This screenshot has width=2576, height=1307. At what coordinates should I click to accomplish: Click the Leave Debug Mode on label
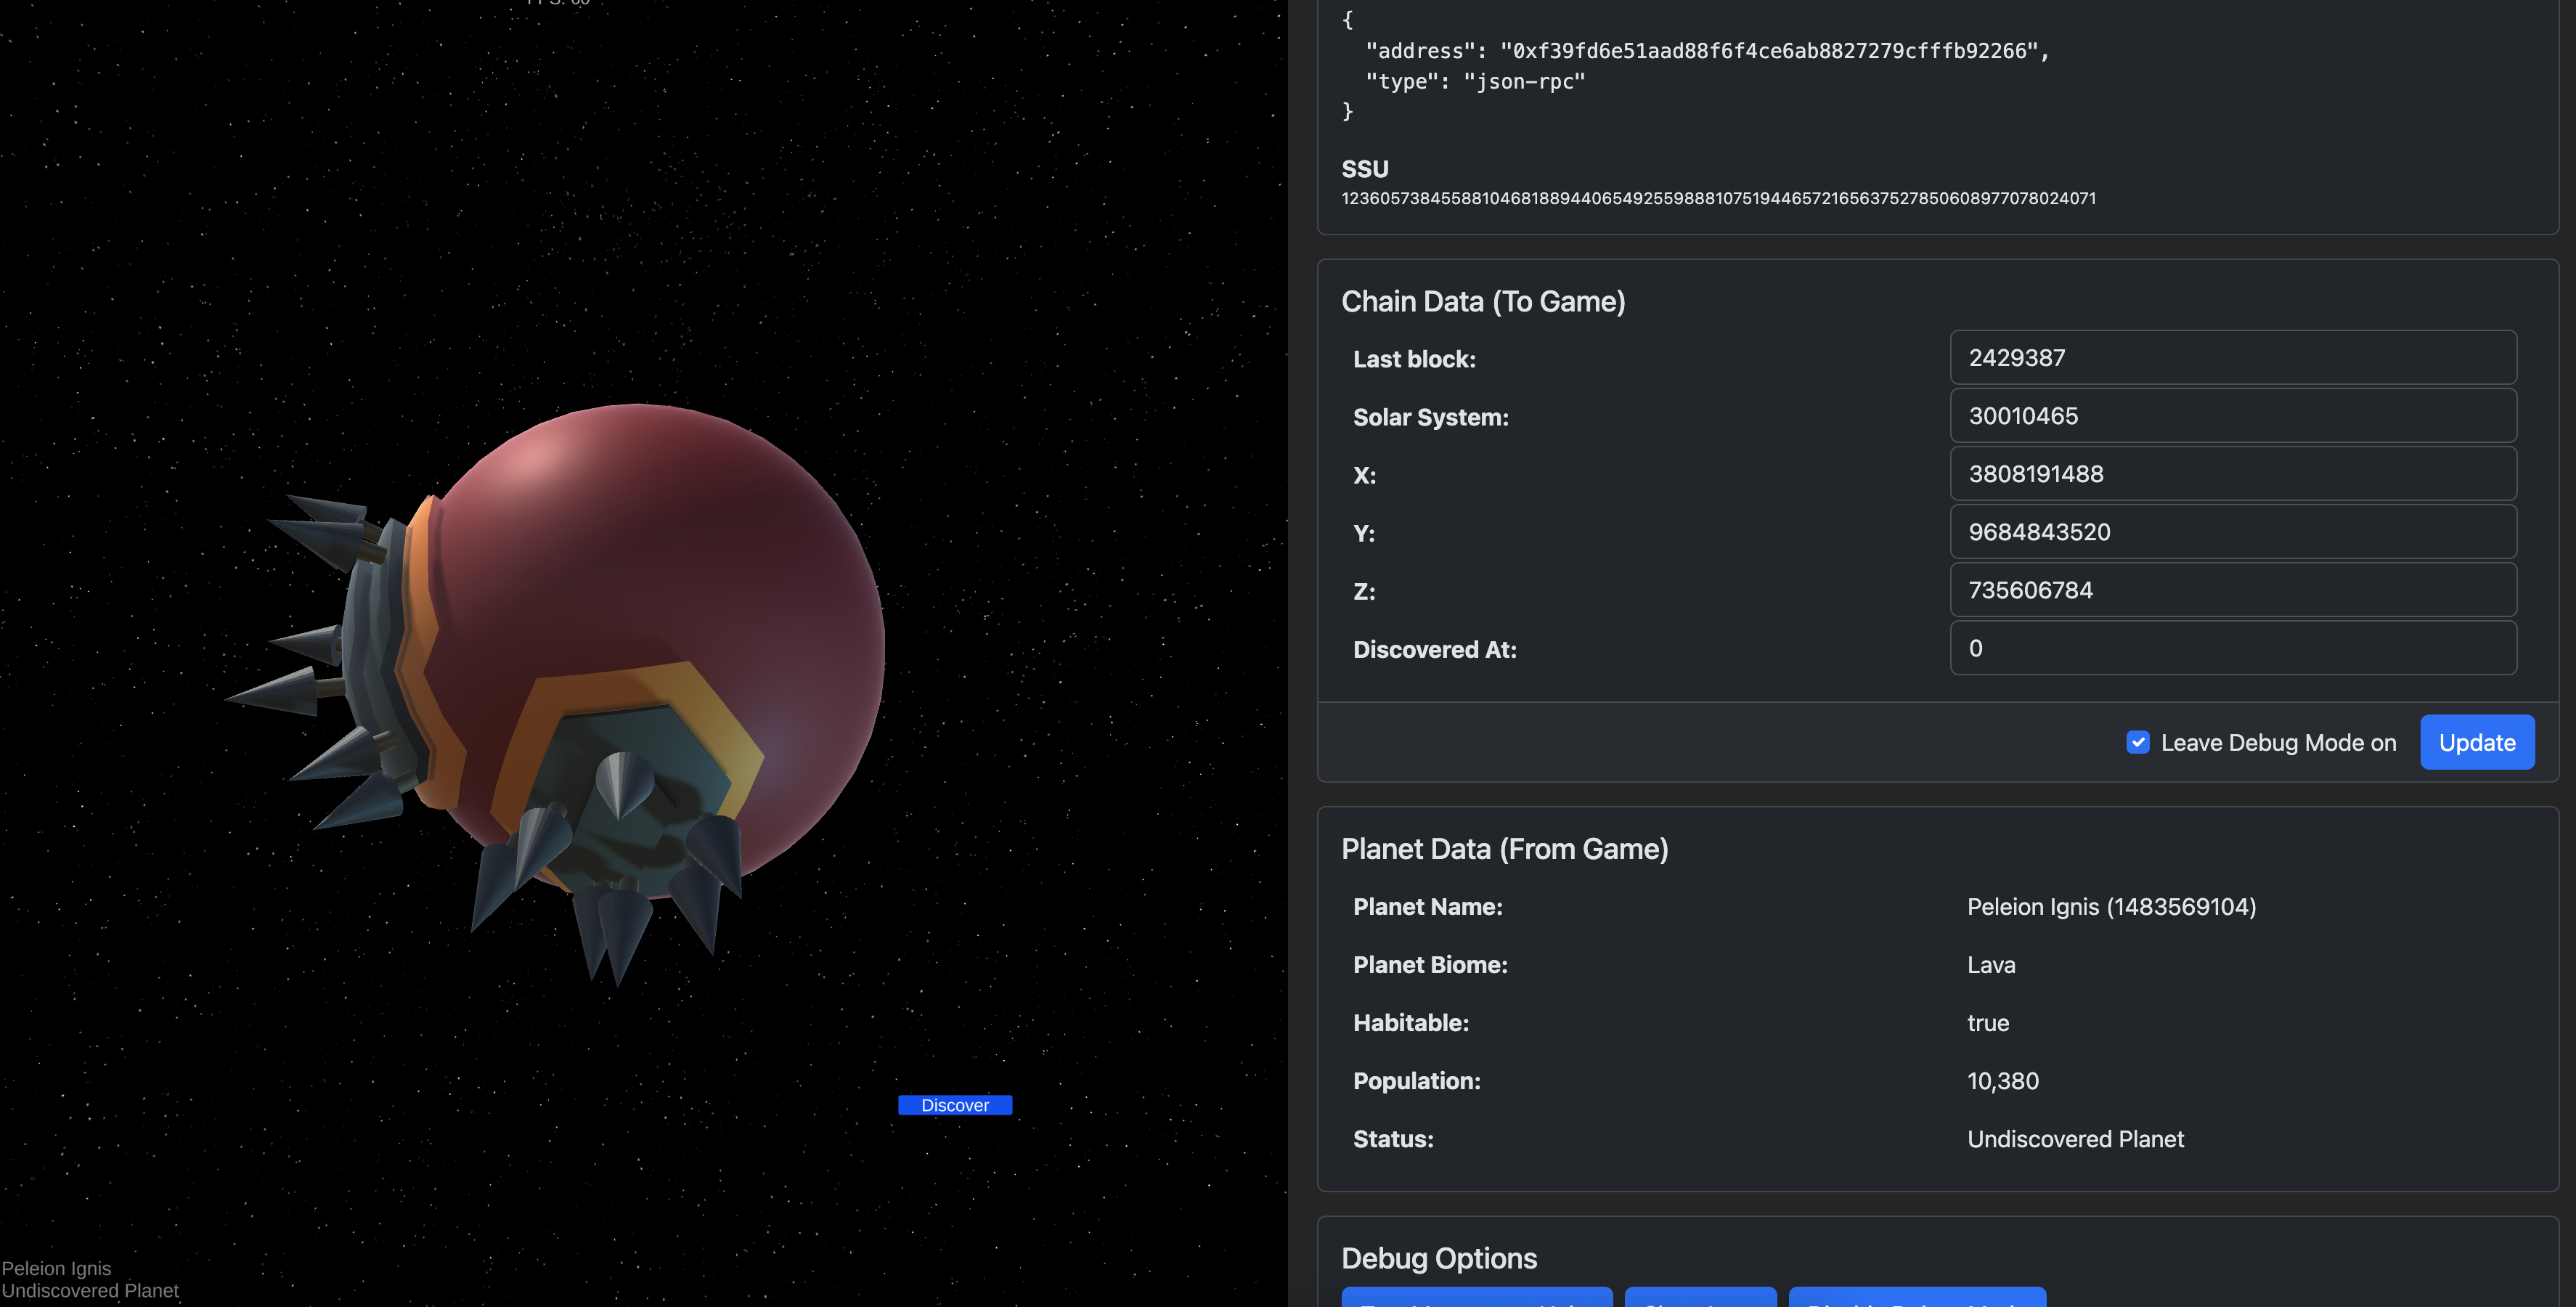[2278, 743]
